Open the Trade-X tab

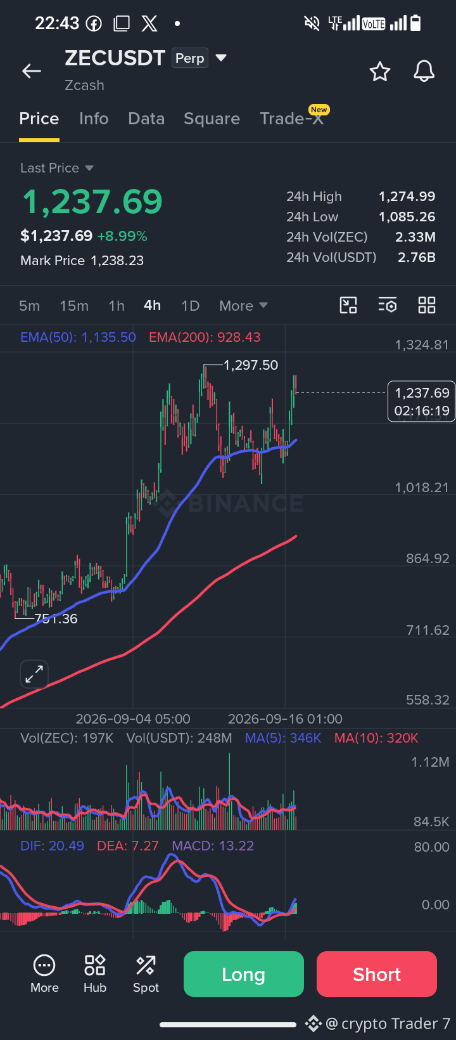click(x=292, y=119)
